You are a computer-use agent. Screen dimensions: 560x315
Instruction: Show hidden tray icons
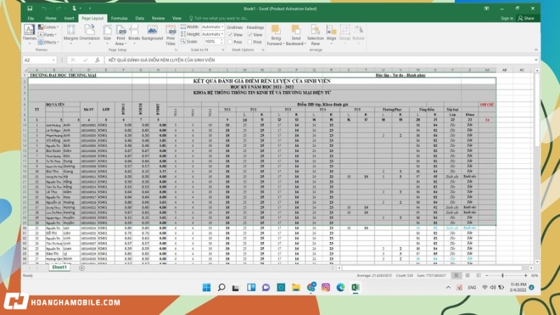[448, 288]
